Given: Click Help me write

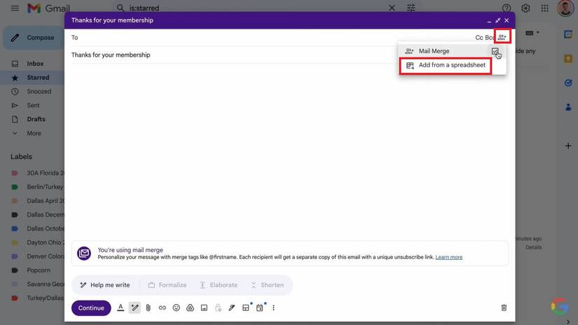Looking at the screenshot, I should pyautogui.click(x=105, y=285).
